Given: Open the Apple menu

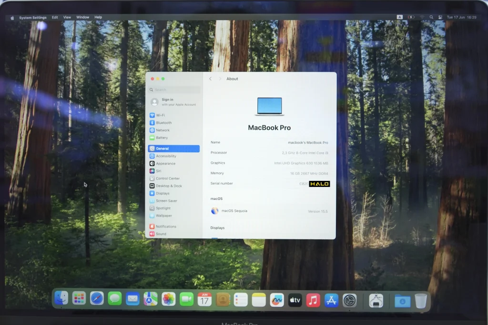Looking at the screenshot, I should tap(12, 18).
